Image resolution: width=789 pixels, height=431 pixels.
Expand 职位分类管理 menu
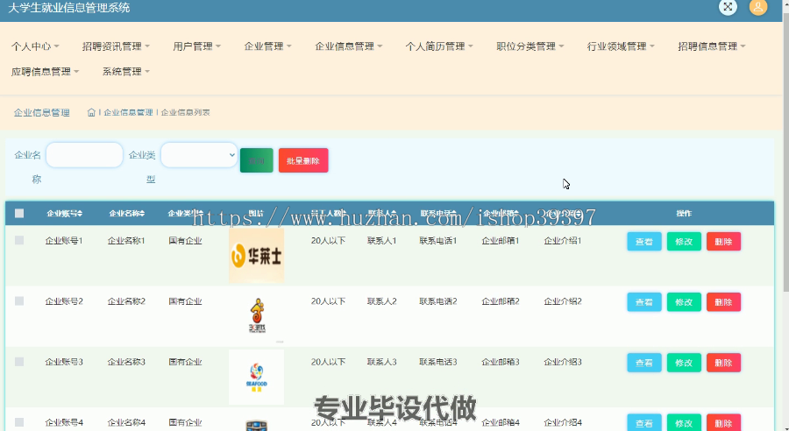click(x=530, y=46)
